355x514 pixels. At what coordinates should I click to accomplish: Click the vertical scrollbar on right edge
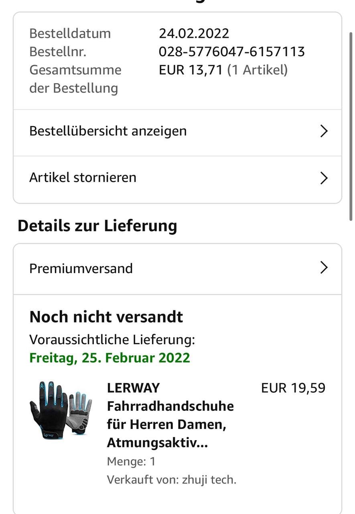click(351, 124)
